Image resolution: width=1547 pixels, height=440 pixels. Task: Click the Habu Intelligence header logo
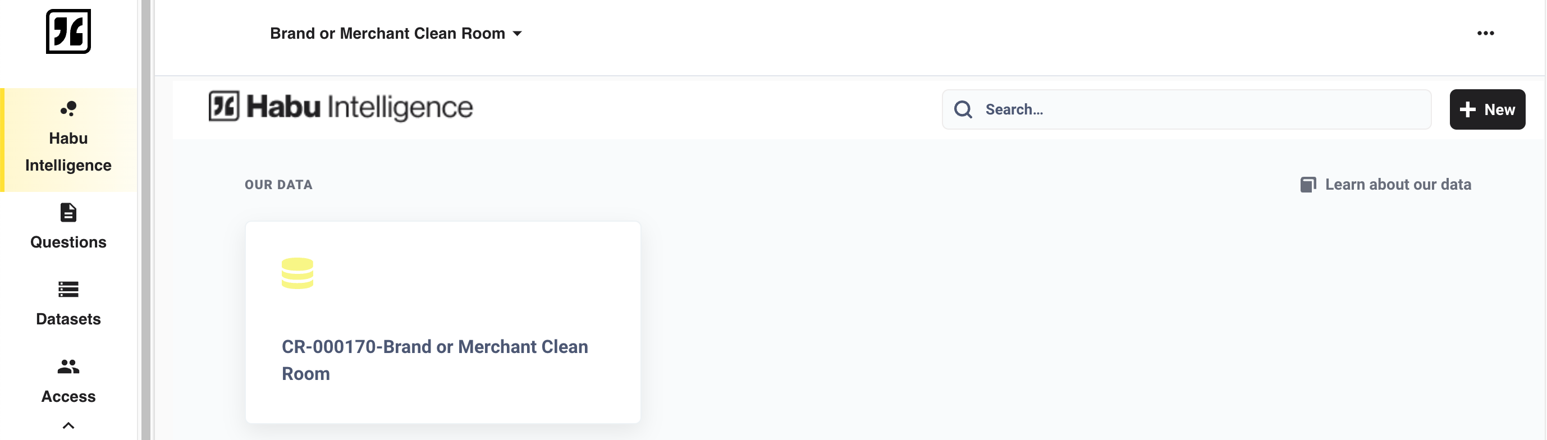point(341,107)
